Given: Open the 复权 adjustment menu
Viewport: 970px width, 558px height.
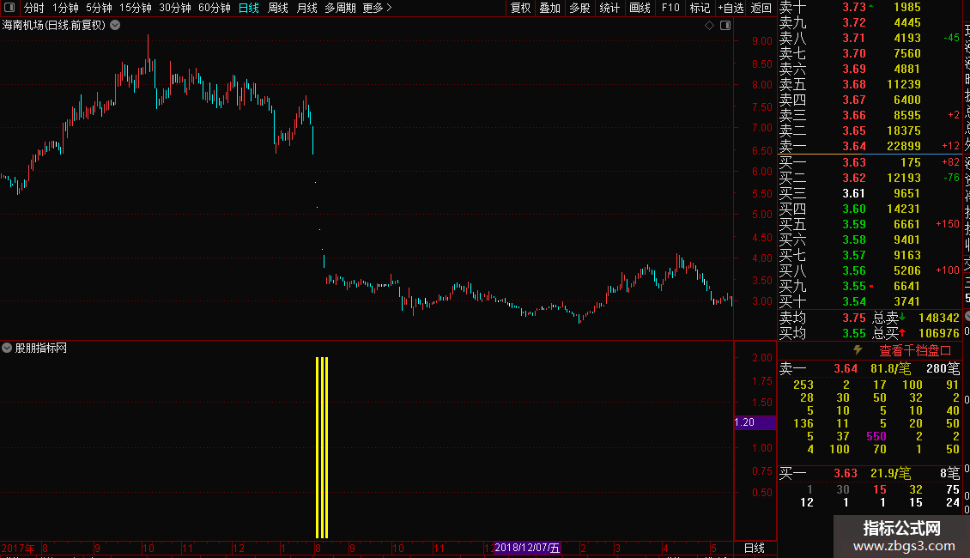Looking at the screenshot, I should (x=521, y=8).
